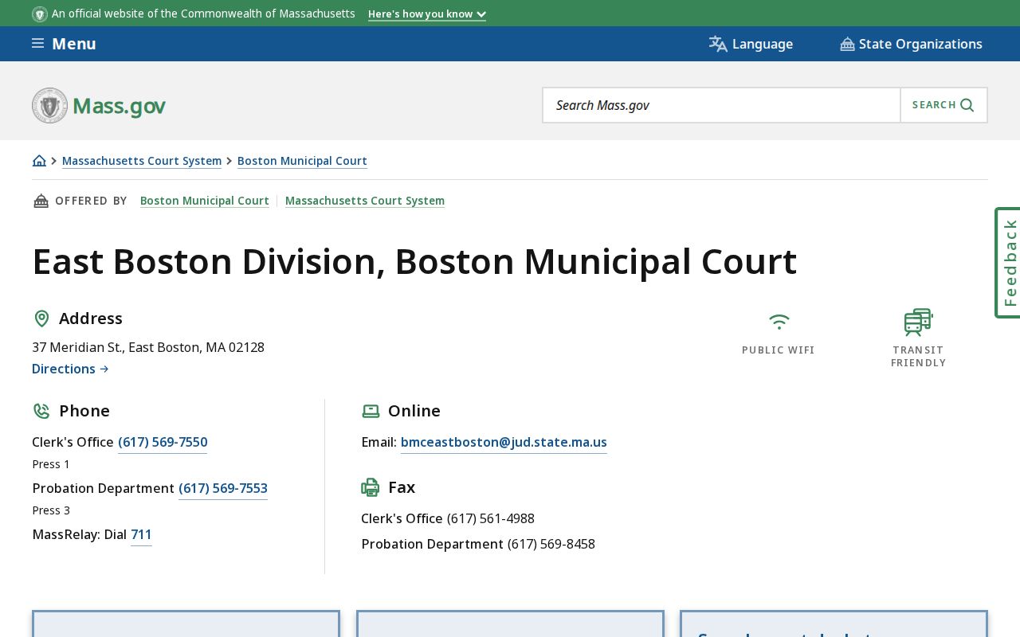
Task: Open the main Menu
Action: click(x=64, y=44)
